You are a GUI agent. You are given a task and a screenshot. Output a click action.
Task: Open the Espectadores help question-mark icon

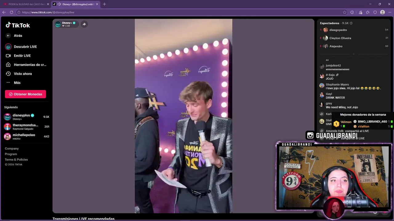(x=351, y=23)
